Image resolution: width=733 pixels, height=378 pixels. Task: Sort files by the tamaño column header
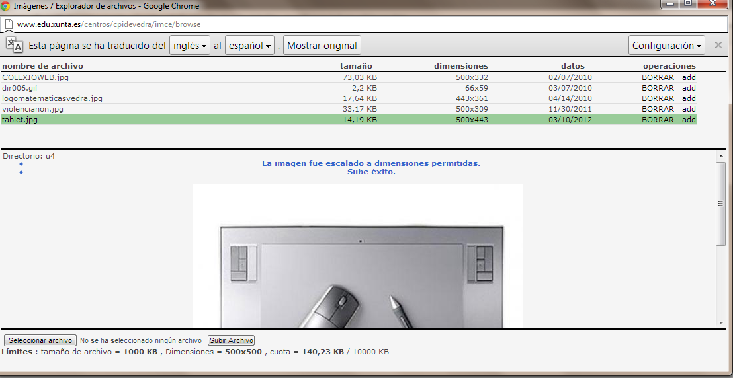[x=356, y=66]
